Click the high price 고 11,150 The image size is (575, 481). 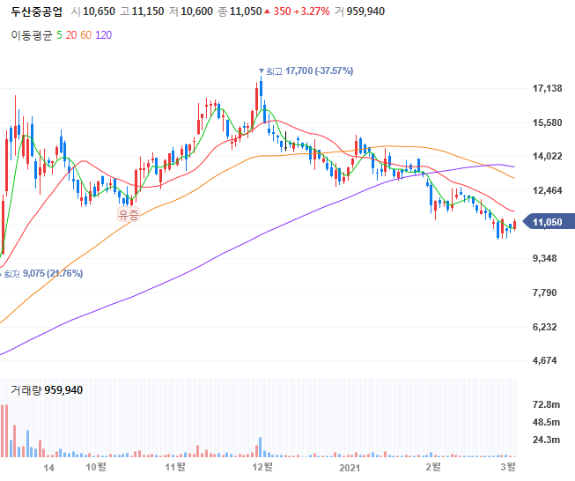[142, 11]
